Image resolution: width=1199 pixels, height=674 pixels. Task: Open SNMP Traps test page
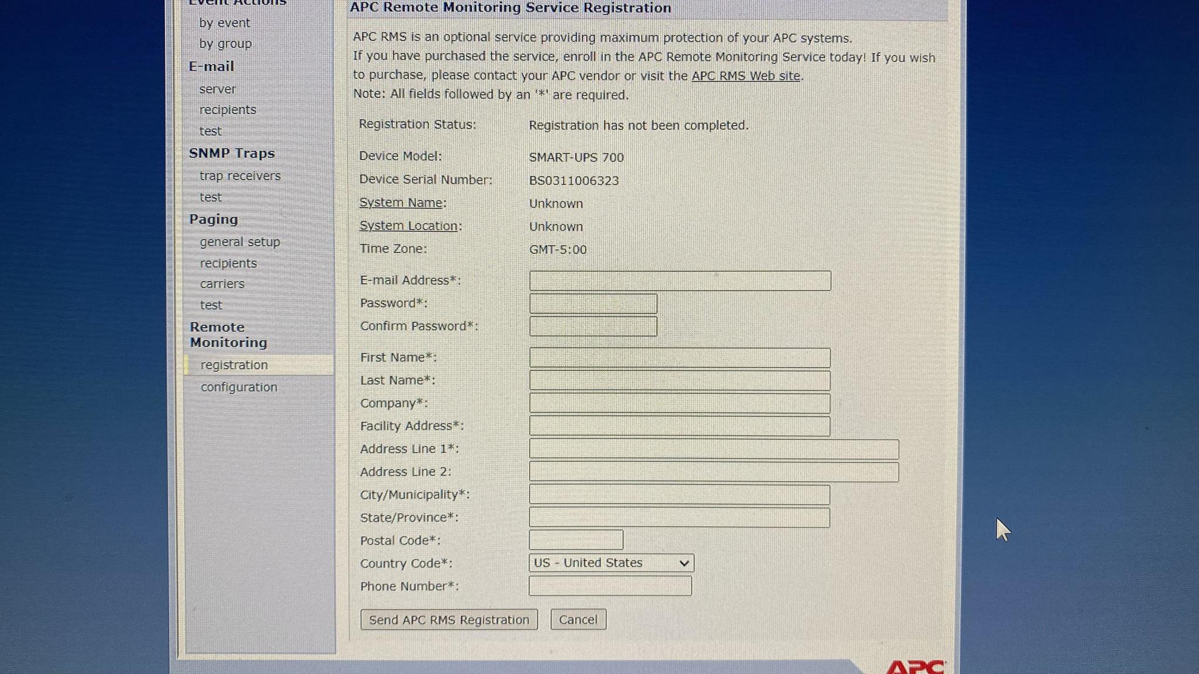(x=210, y=197)
